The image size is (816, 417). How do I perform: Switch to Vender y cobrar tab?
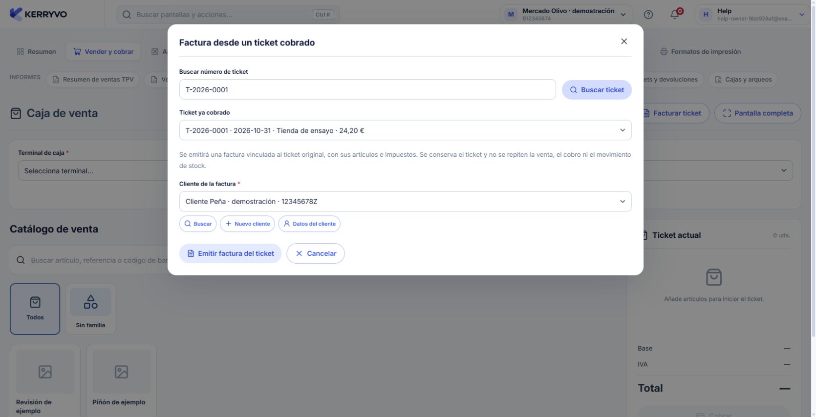tap(104, 52)
